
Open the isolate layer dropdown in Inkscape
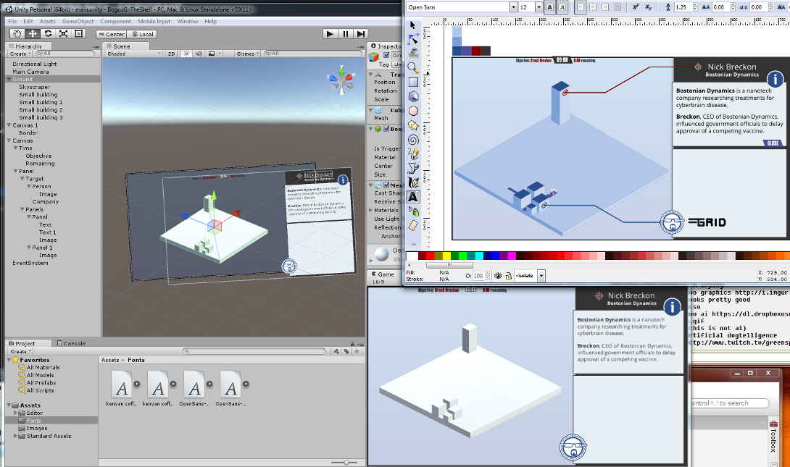click(541, 275)
